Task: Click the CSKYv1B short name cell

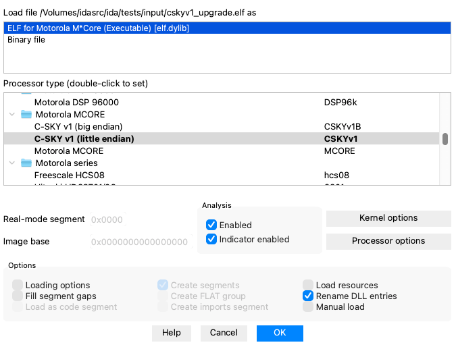Action: coord(343,127)
